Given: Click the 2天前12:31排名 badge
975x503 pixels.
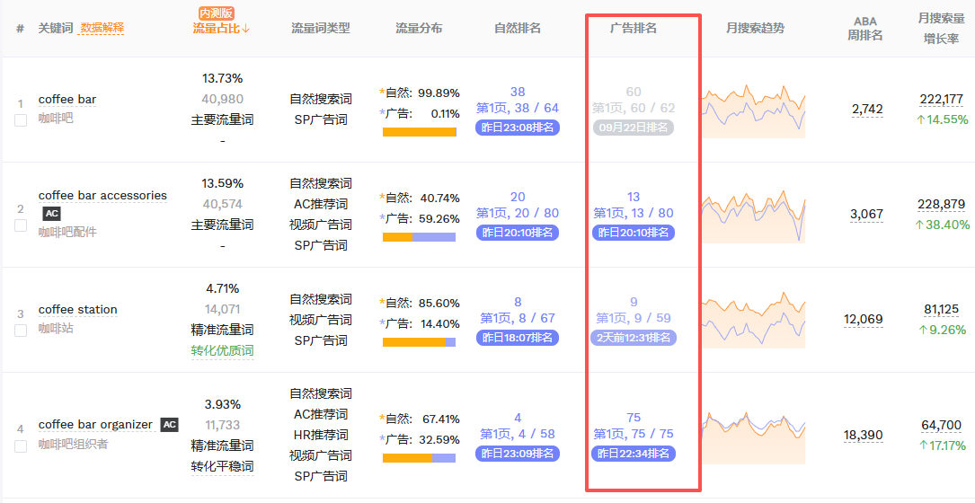Looking at the screenshot, I should point(633,338).
